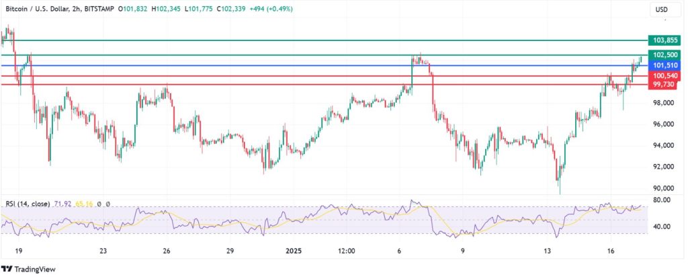Image resolution: width=688 pixels, height=277 pixels.
Task: Click the red 99,730 price label
Action: [x=664, y=85]
